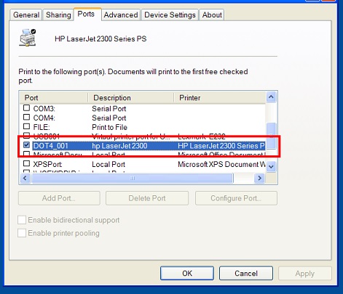
Task: Click 'Print to File' description
Action: [109, 127]
